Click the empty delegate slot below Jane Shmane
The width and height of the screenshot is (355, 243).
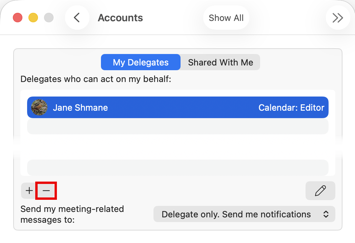tap(177, 126)
